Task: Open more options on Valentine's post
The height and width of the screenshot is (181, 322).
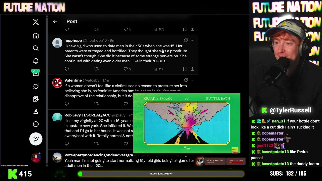Action: (192, 80)
